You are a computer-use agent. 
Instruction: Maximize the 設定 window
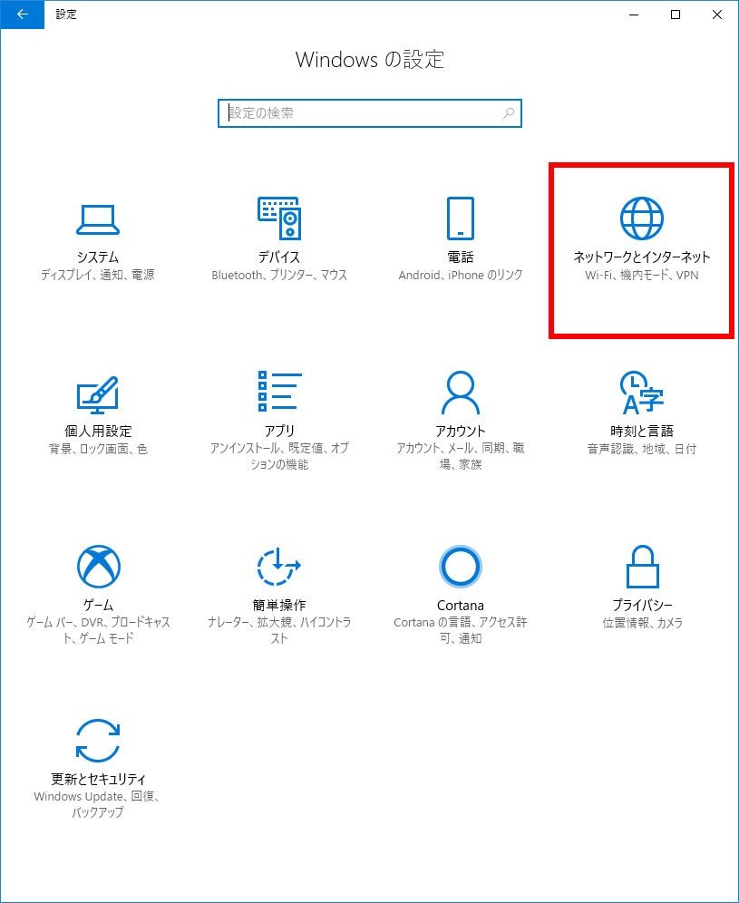[x=676, y=15]
